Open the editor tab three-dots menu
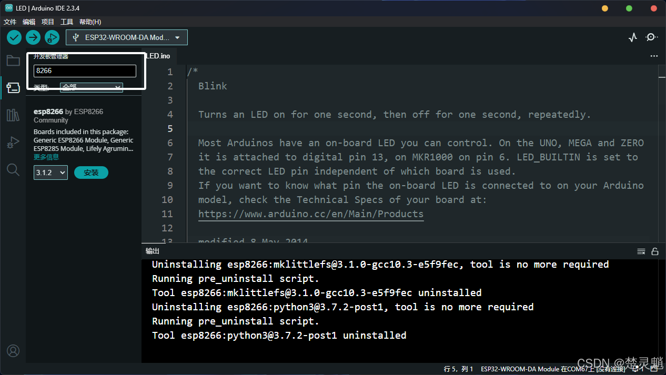The image size is (666, 375). (x=654, y=56)
